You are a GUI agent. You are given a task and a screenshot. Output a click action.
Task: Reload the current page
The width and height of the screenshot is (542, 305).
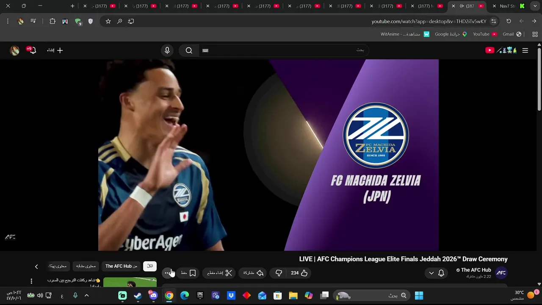pyautogui.click(x=509, y=21)
